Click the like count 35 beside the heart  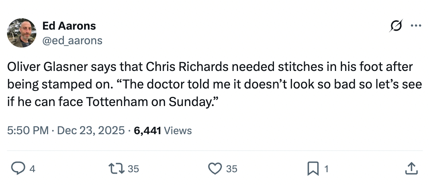(231, 169)
